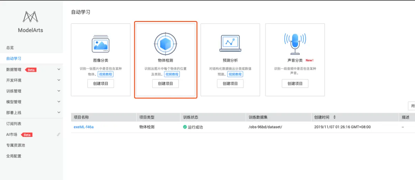Viewport: 415px width, 180px height.
Task: Expand the 部署上线 sidebar section
Action: 58,113
